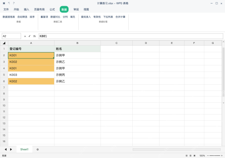Click cell K002 in row 3
Viewport: 225px width, 158px height.
tap(31, 62)
